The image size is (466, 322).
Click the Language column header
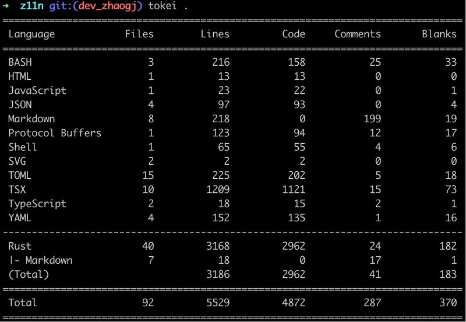coord(31,34)
